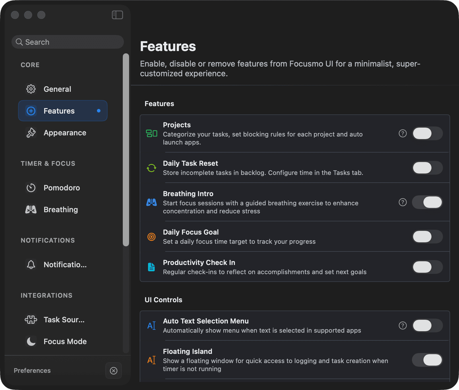Viewport: 459px width, 390px height.
Task: Click the Projects green grid icon
Action: point(151,133)
